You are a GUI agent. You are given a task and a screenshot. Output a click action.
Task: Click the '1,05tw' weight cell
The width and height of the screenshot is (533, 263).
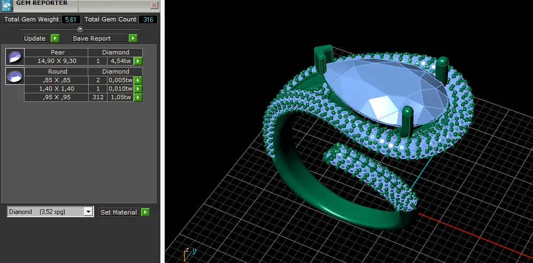click(120, 98)
